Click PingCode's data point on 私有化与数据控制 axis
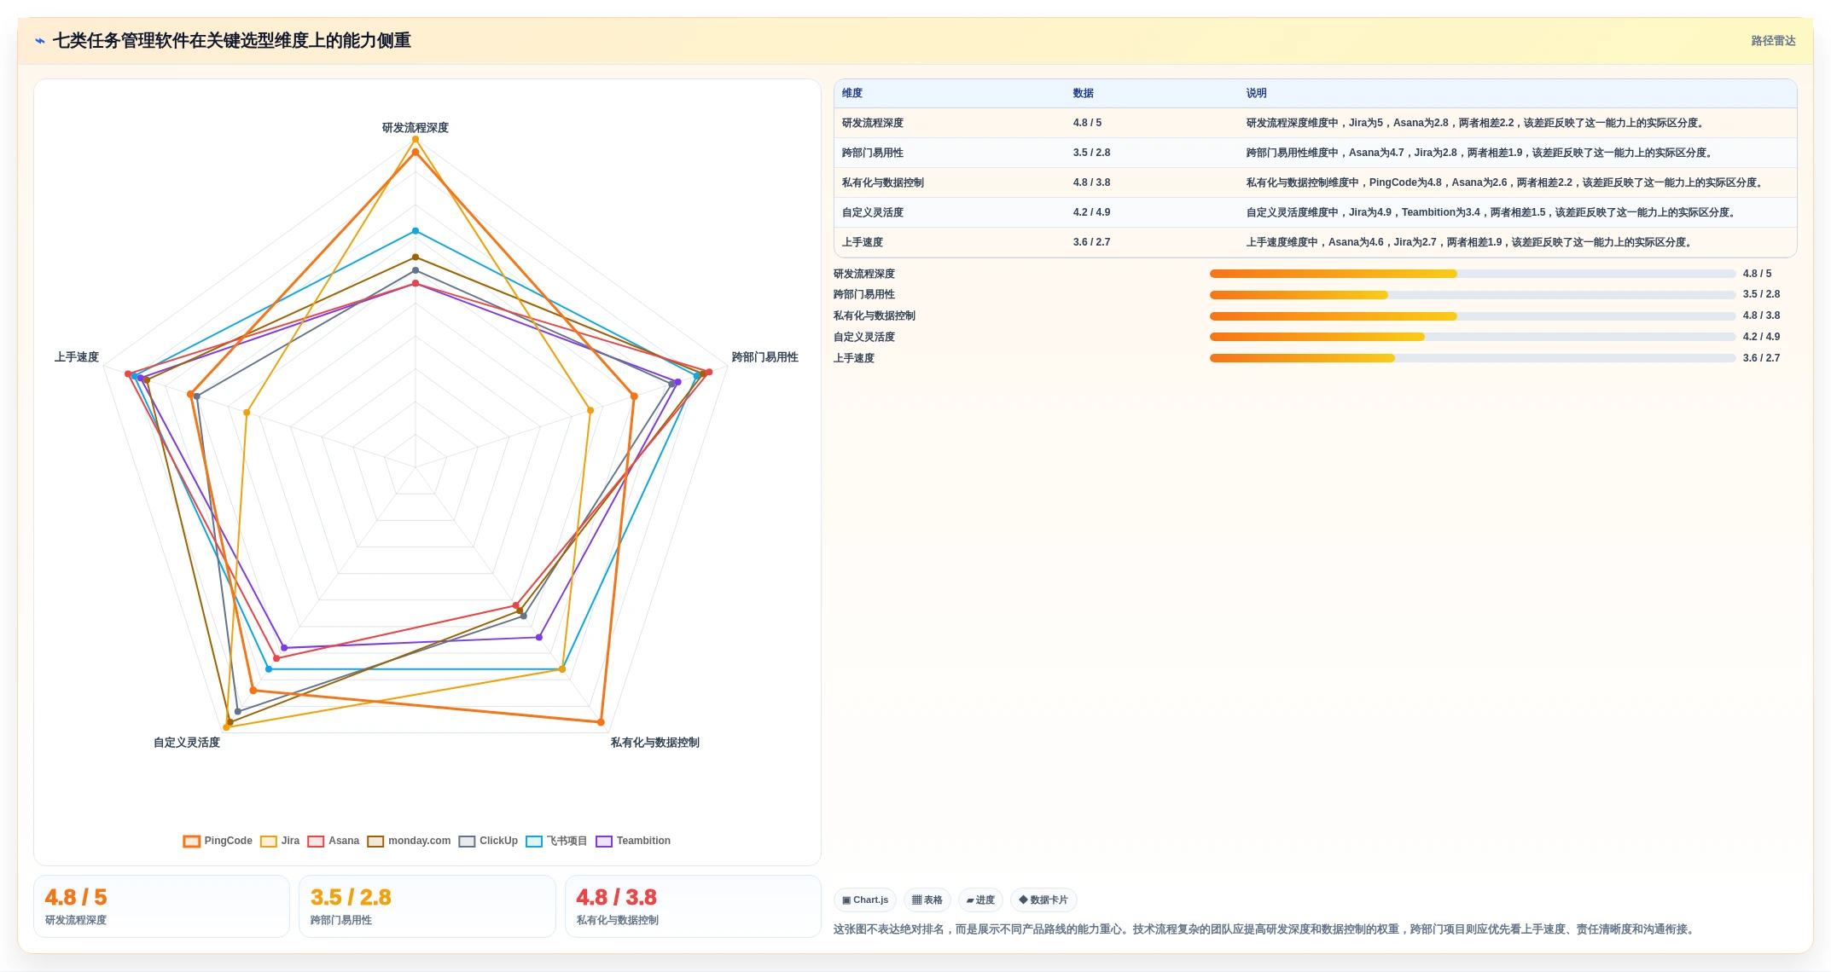 602,722
